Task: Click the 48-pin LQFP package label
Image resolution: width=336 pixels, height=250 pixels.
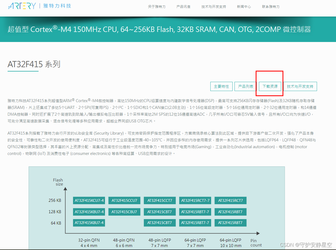Action: [x=160, y=243]
